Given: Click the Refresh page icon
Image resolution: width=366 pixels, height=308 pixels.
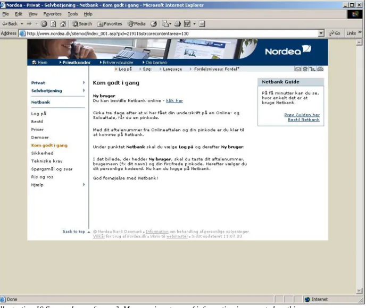Looking at the screenshot, I should point(53,24).
